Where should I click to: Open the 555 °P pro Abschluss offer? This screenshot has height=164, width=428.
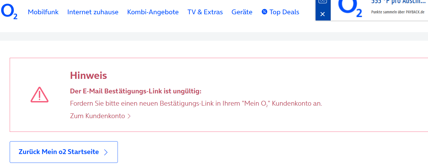tap(398, 2)
